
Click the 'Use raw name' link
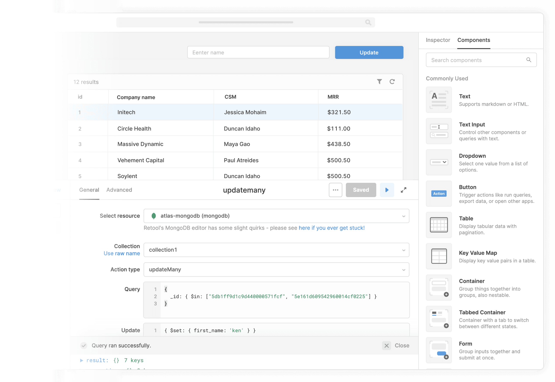tap(122, 253)
